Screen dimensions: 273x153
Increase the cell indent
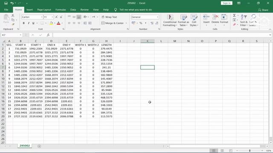click(90, 23)
